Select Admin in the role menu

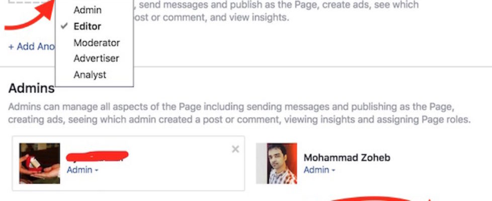click(x=87, y=10)
